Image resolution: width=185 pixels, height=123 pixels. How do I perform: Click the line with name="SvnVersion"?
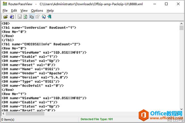39,28
